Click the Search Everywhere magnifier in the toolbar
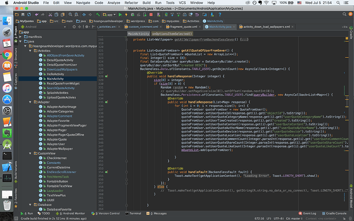The height and width of the screenshot is (221, 354). (344, 14)
